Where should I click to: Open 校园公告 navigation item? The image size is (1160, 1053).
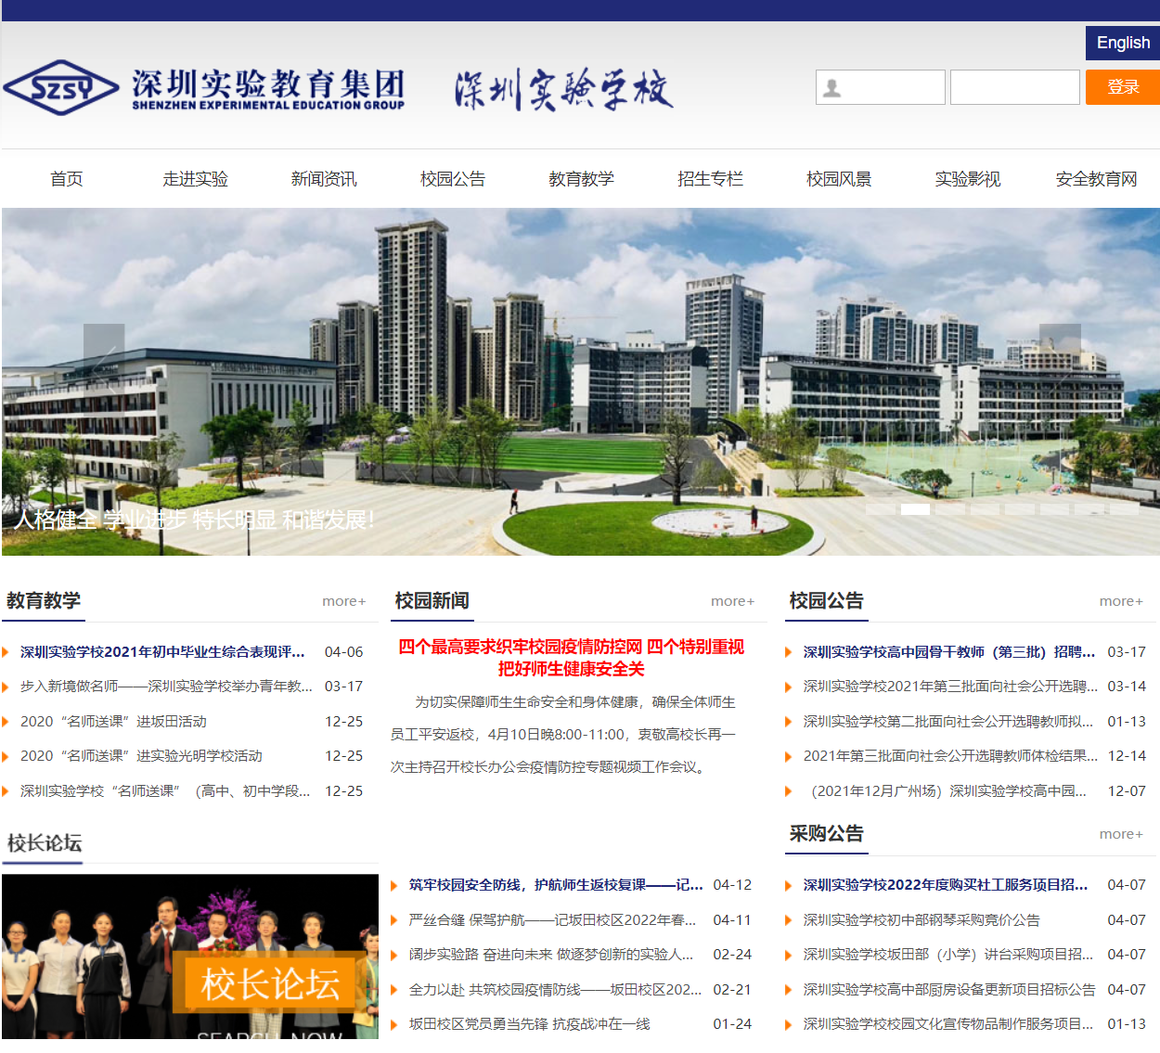click(x=453, y=179)
